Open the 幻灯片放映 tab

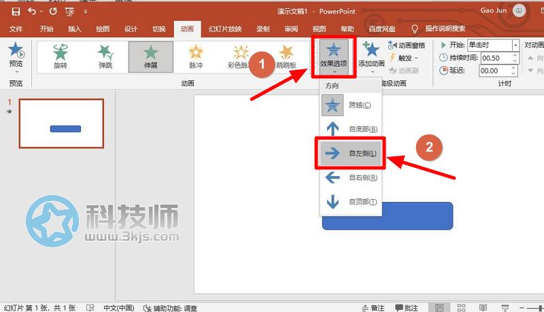[225, 29]
